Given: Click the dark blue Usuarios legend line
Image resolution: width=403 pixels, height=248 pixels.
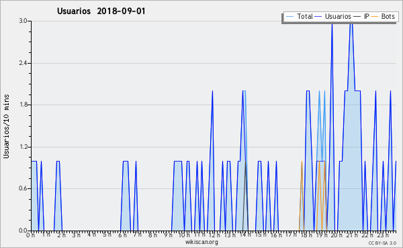Looking at the screenshot, I should click(x=318, y=17).
